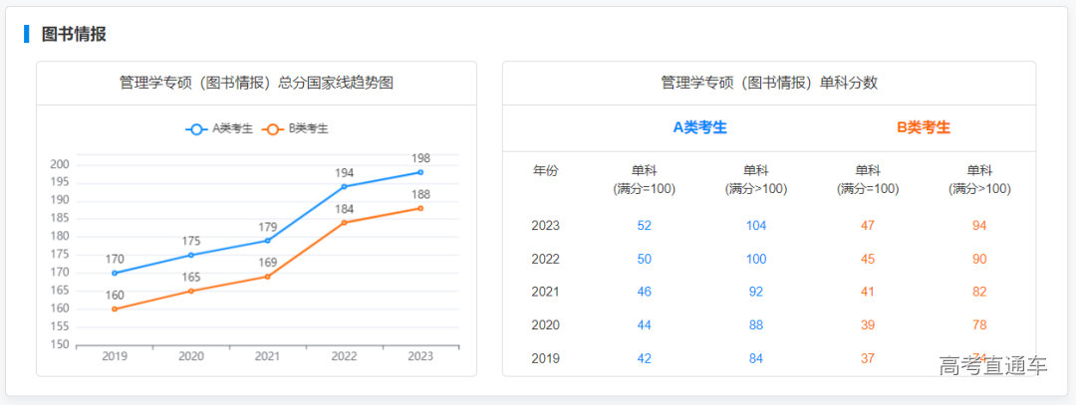Click the blue 104 score value
Viewport: 1076px width, 405px height.
point(756,226)
